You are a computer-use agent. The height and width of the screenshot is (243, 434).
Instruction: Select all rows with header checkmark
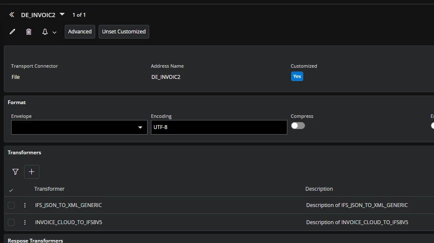pos(11,190)
